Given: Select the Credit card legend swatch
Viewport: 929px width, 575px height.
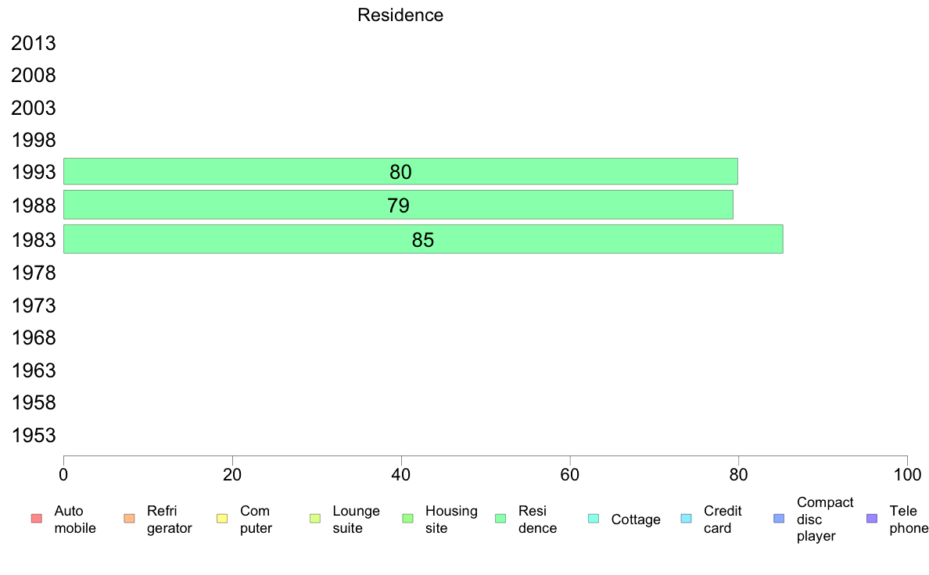Looking at the screenshot, I should pos(686,519).
